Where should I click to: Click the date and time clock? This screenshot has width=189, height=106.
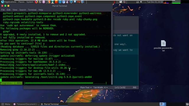click(x=155, y=2)
